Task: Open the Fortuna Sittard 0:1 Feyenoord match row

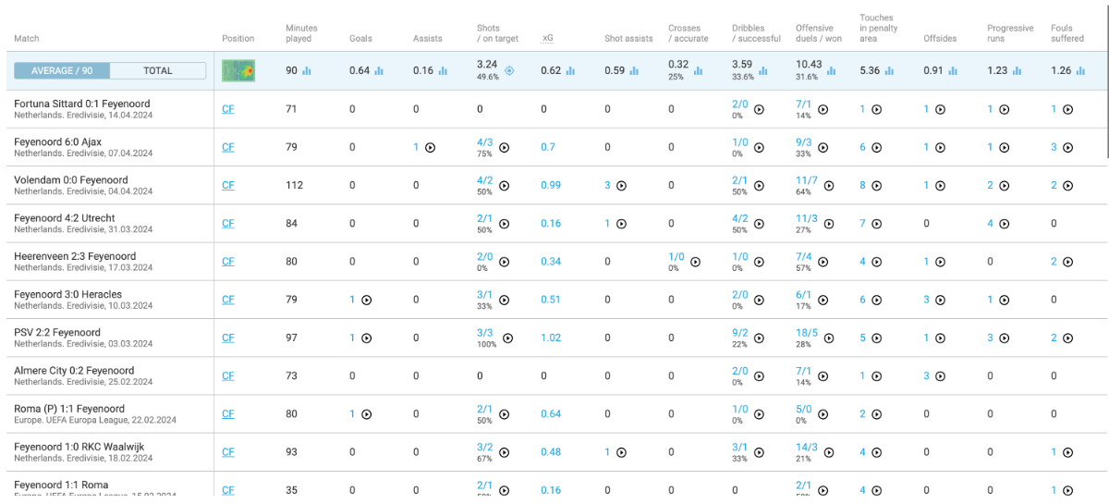Action: tap(554, 109)
